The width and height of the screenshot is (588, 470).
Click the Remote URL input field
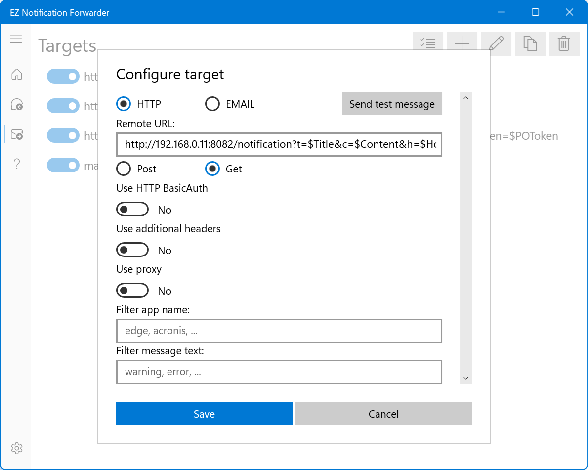[279, 144]
